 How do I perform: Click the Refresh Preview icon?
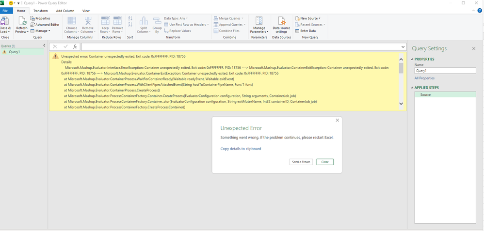pyautogui.click(x=22, y=21)
